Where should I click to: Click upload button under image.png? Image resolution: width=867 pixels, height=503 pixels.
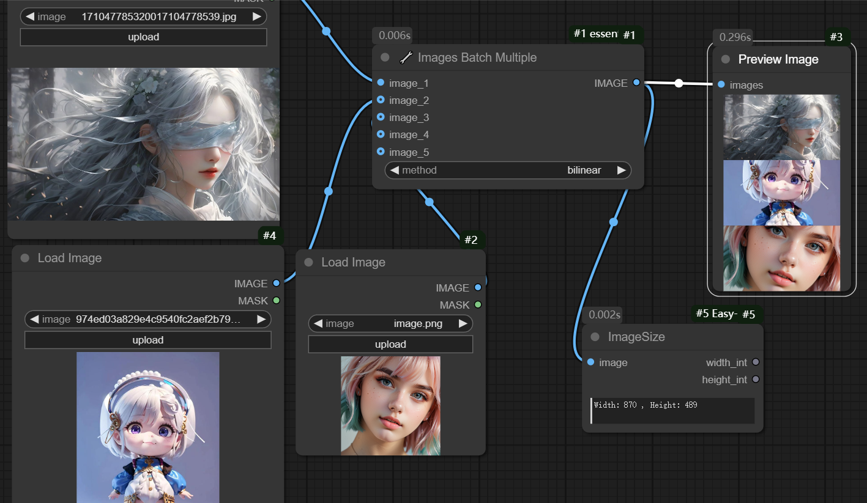(390, 344)
